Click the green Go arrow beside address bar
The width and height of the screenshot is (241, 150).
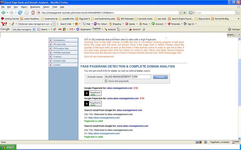click(x=185, y=13)
